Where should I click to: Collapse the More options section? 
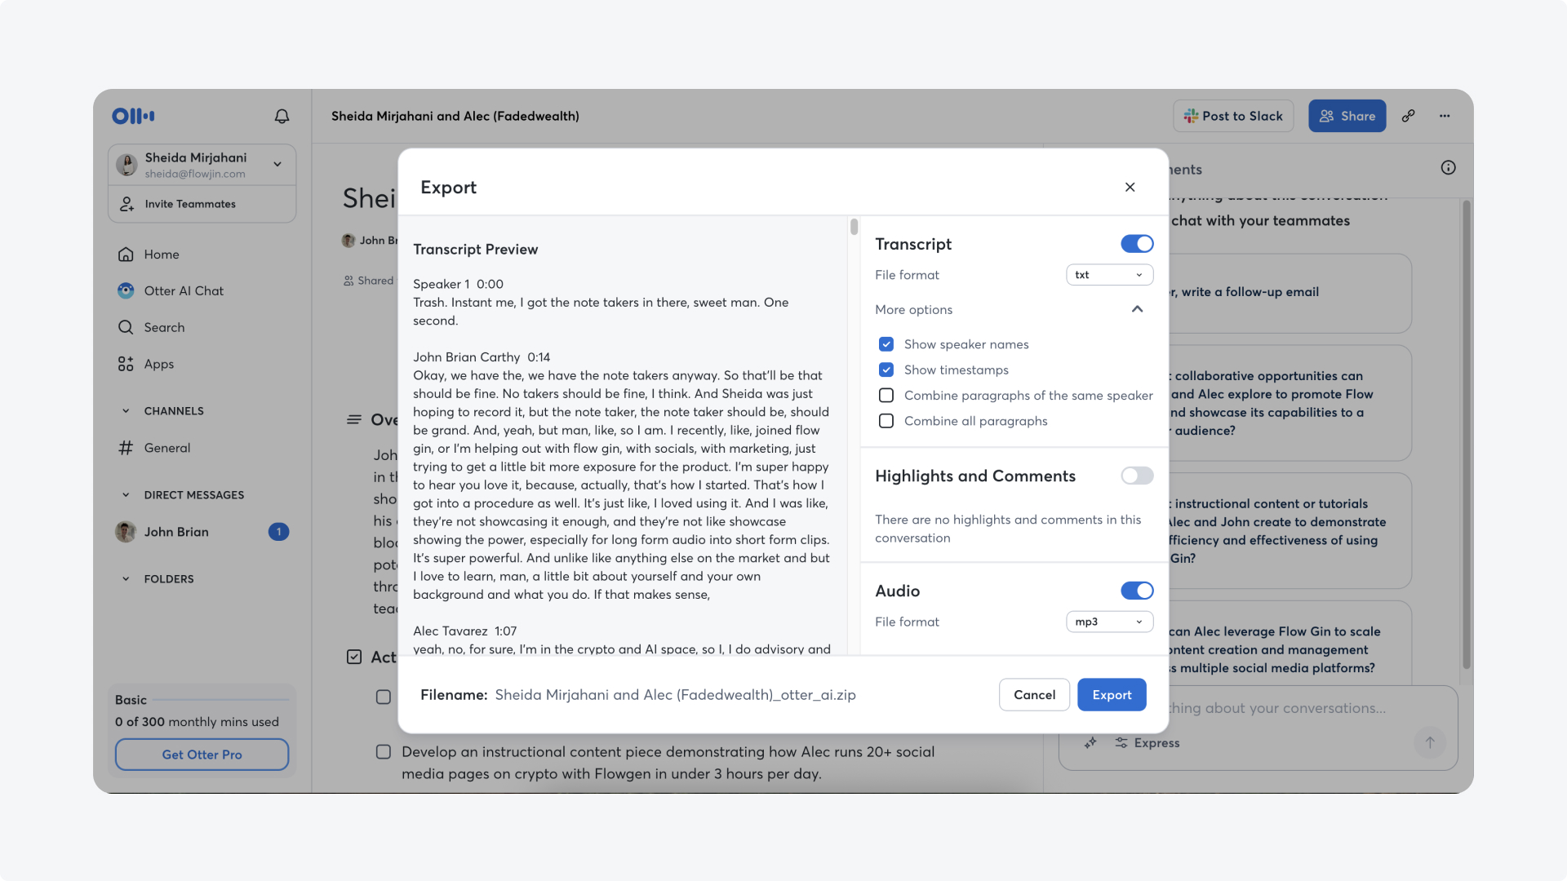pos(1138,309)
